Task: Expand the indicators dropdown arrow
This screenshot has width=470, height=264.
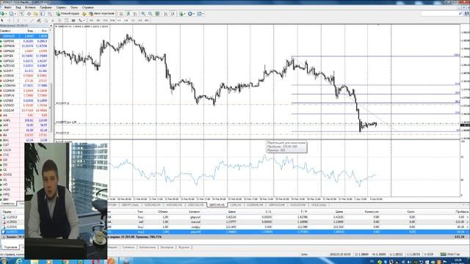Action: point(184,14)
